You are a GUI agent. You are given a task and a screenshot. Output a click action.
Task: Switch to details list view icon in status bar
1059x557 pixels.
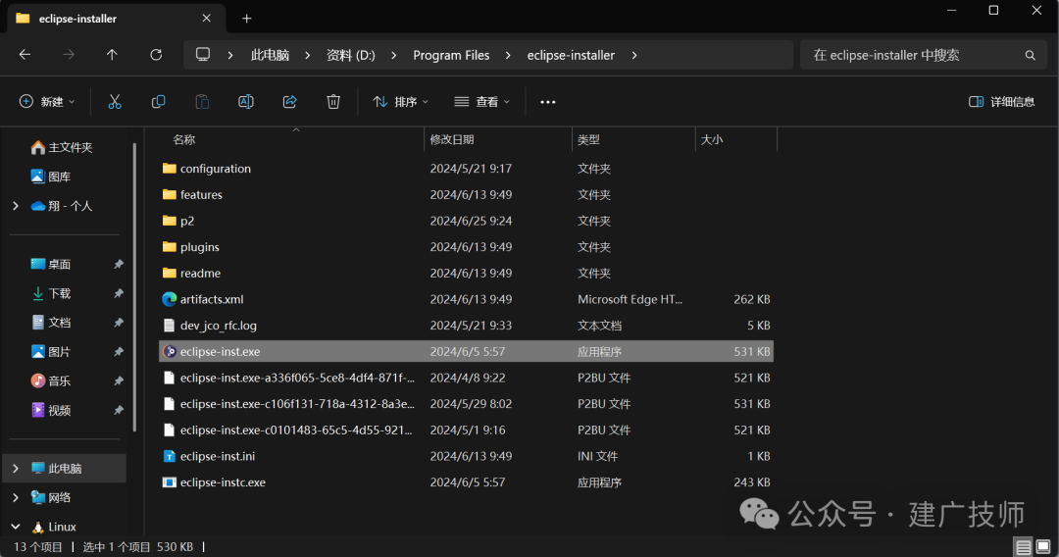(1023, 547)
